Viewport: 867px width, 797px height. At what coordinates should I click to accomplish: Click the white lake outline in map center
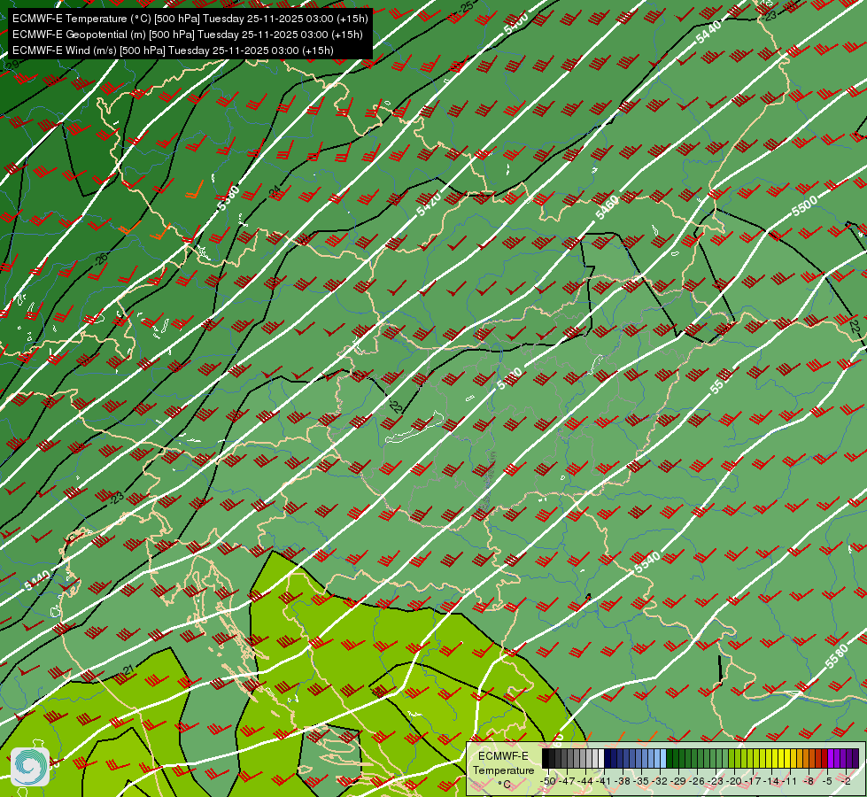pyautogui.click(x=414, y=428)
